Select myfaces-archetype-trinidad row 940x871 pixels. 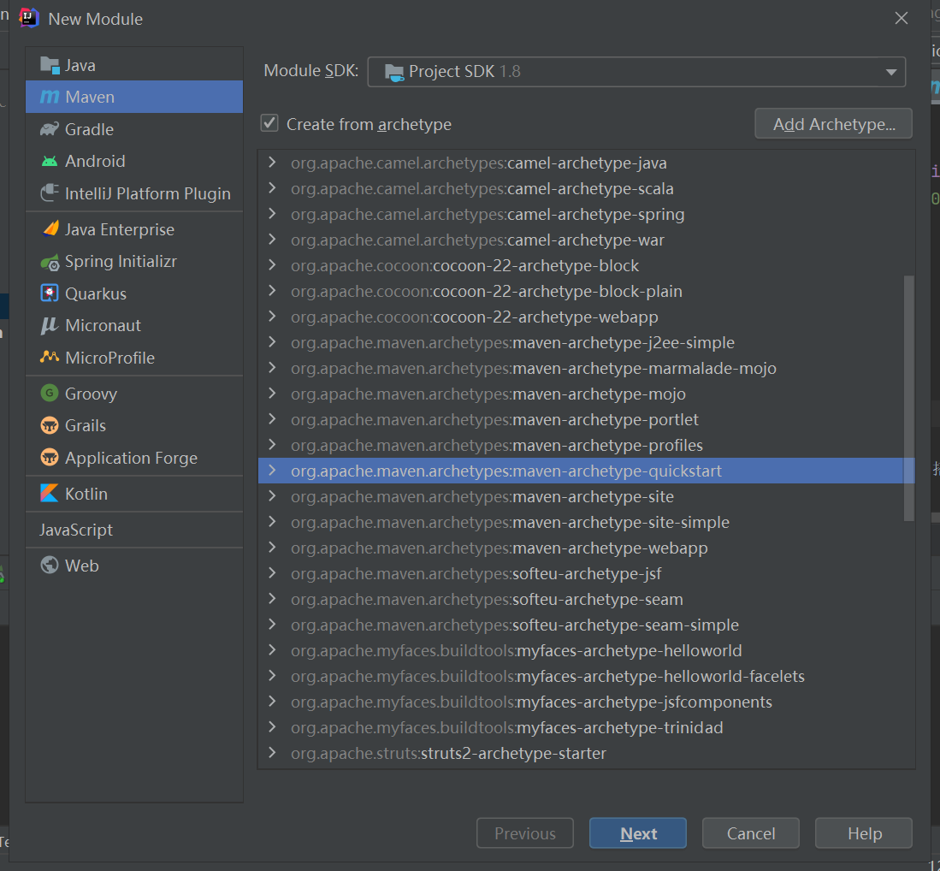pos(586,727)
